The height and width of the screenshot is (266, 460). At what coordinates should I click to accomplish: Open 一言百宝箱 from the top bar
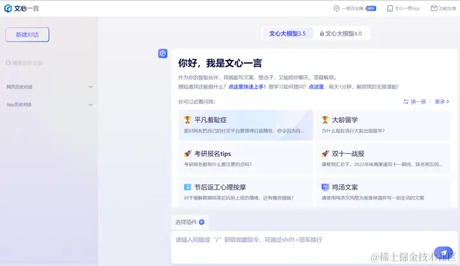click(355, 8)
